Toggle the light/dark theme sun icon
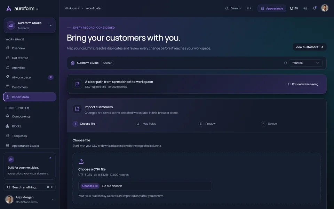The height and width of the screenshot is (209, 334). click(x=305, y=8)
